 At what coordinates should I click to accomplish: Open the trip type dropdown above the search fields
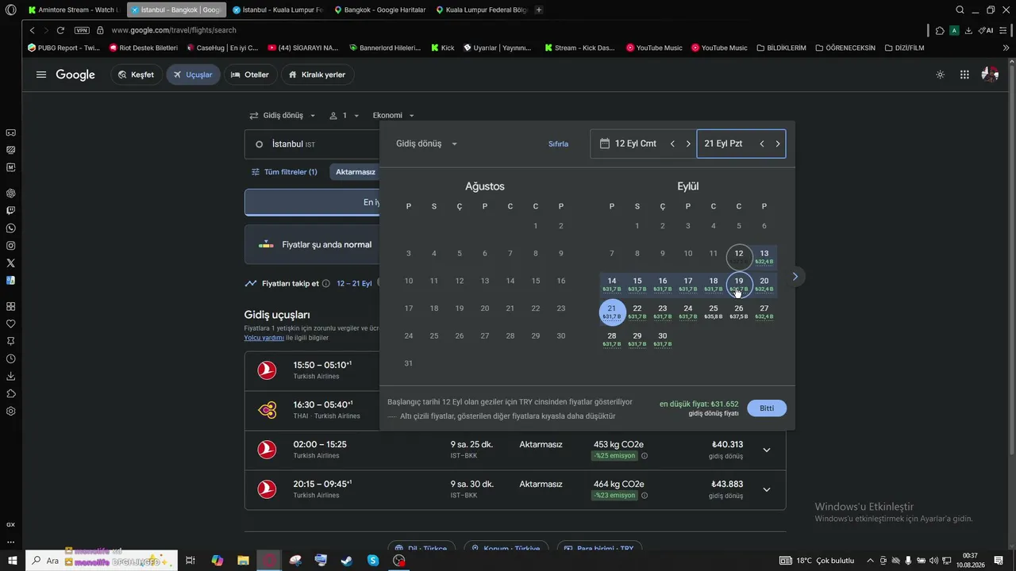click(x=283, y=116)
